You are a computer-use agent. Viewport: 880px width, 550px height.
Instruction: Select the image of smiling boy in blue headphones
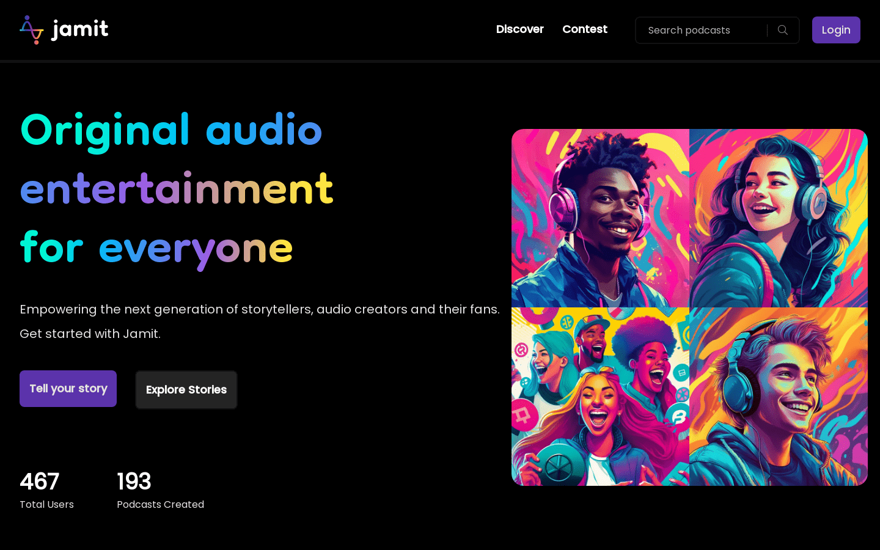click(x=779, y=397)
